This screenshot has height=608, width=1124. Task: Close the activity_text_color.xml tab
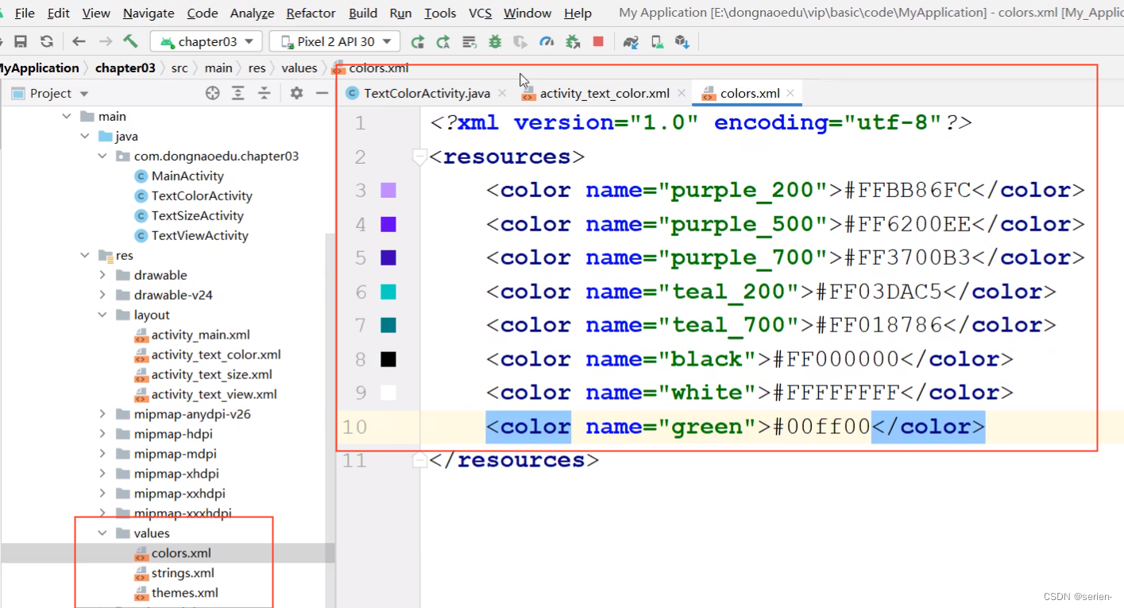tap(682, 93)
